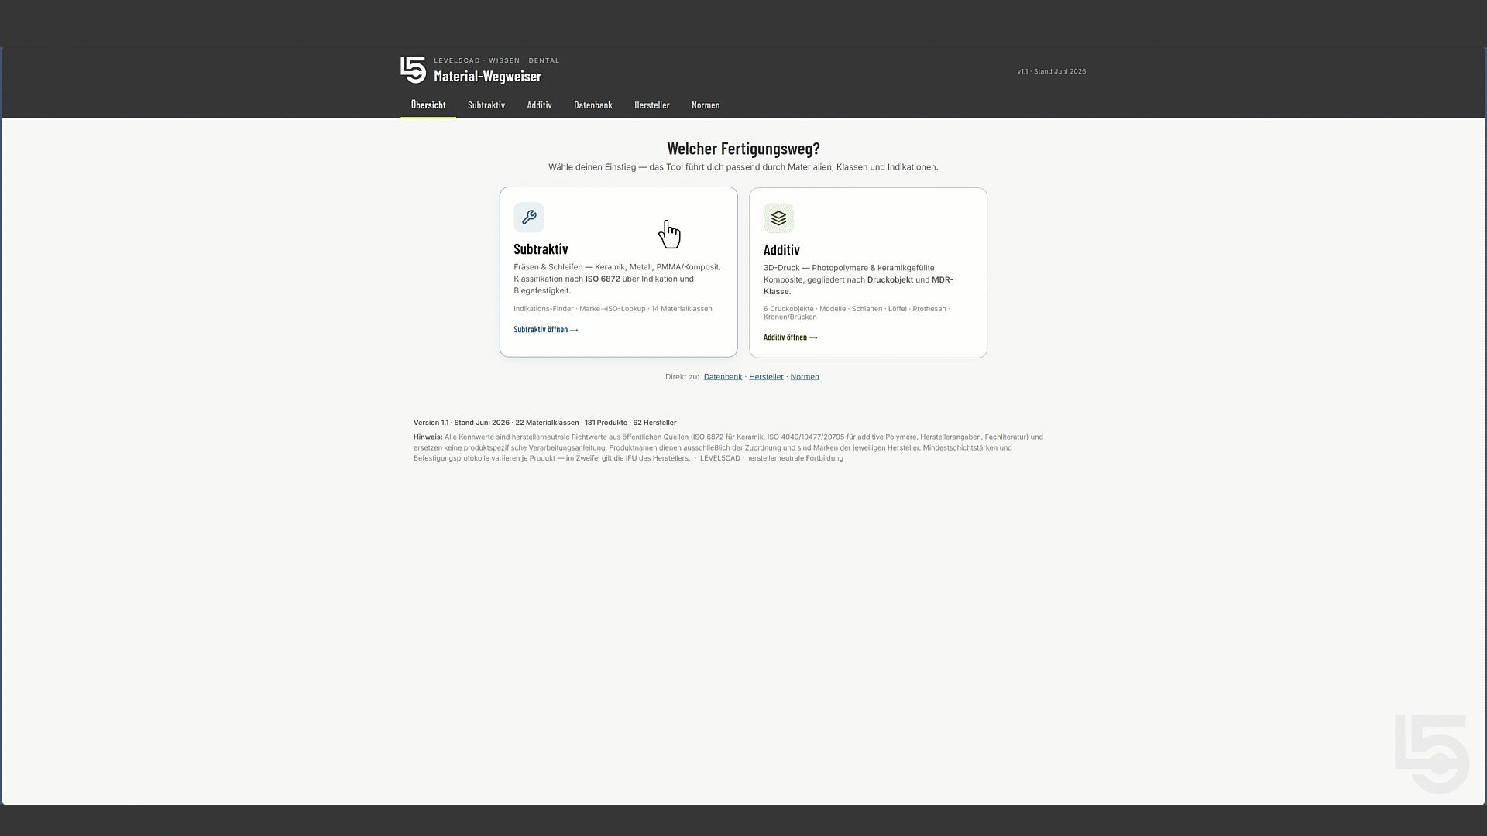This screenshot has height=836, width=1487.
Task: Click the layers icon on Additiv card
Action: tap(778, 218)
